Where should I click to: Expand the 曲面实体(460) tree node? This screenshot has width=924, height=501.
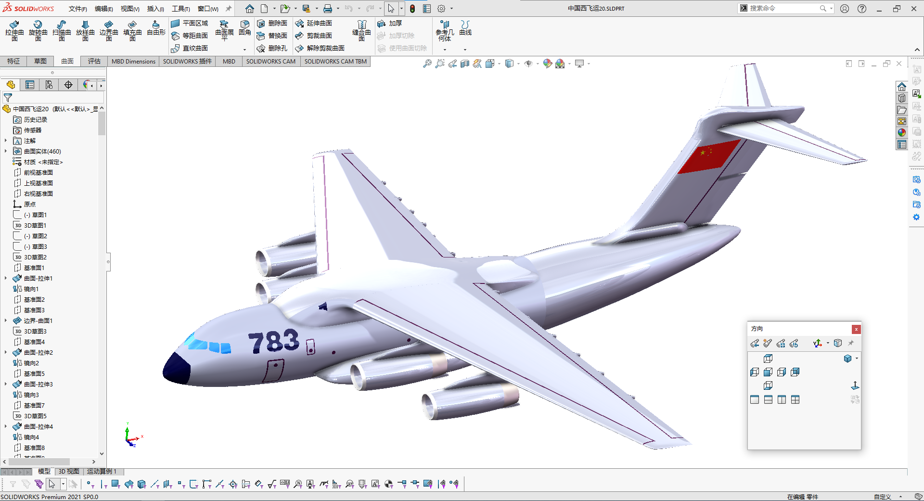click(x=6, y=151)
